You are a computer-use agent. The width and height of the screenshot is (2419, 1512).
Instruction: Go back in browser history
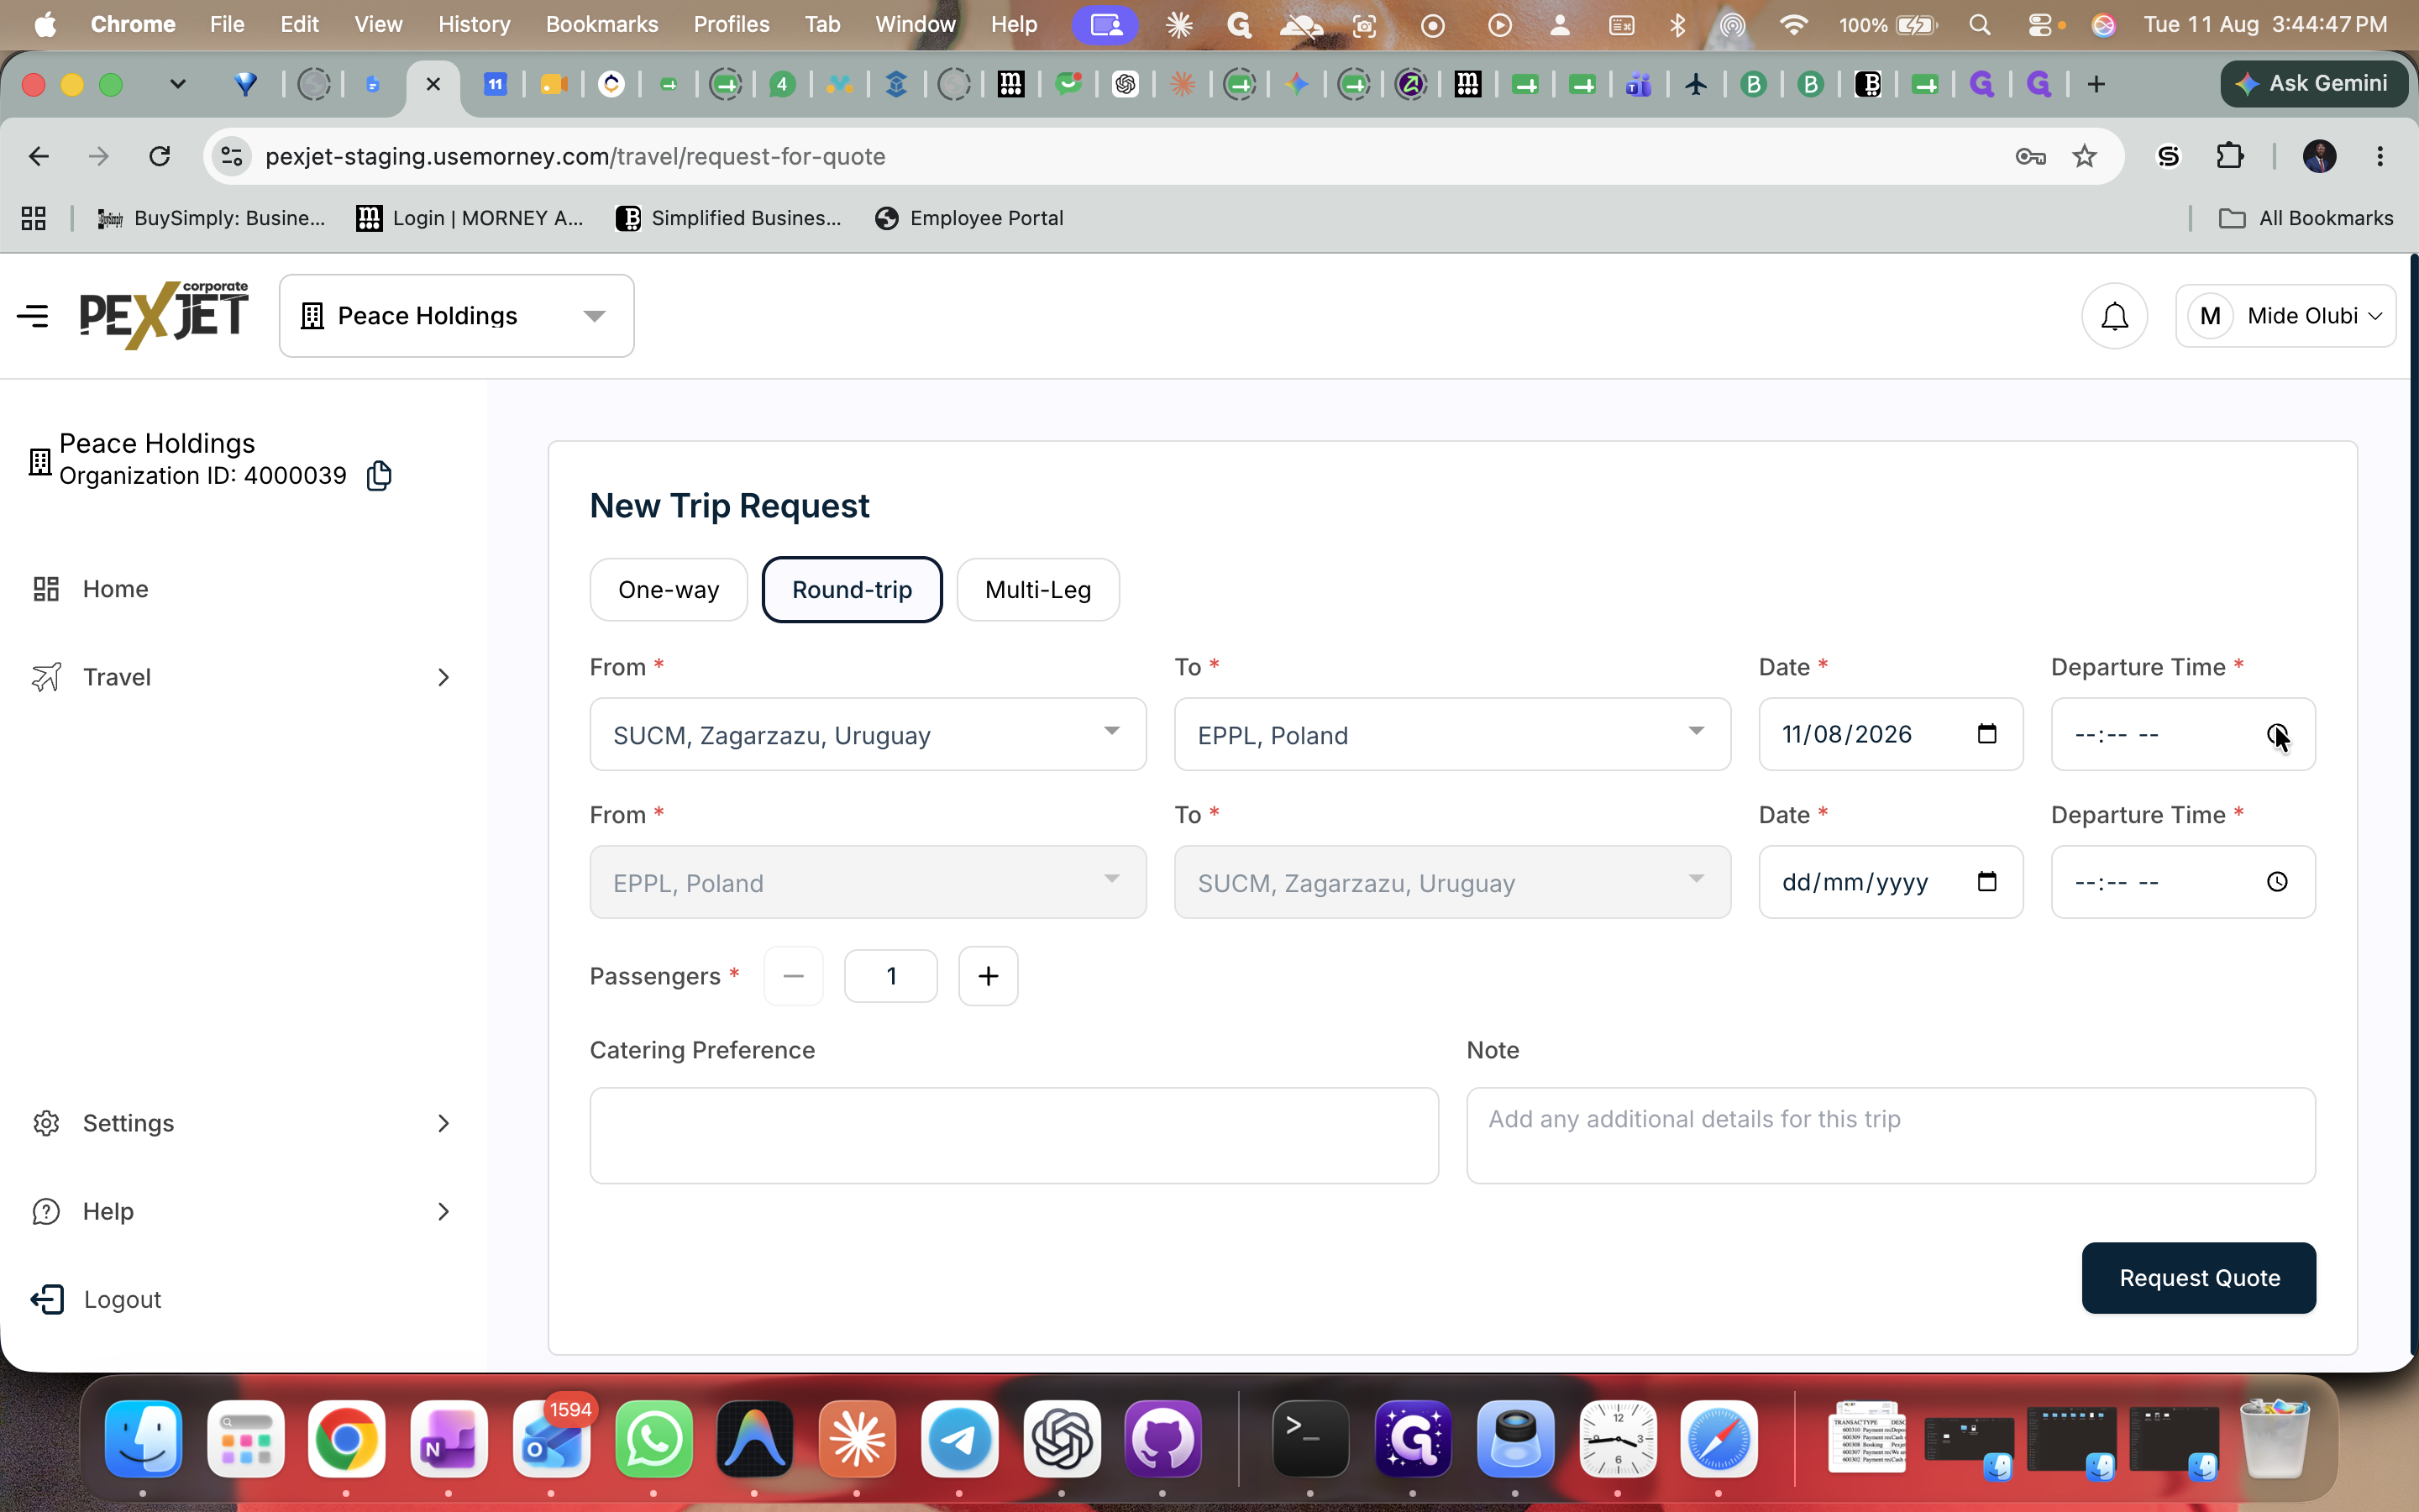(x=39, y=156)
